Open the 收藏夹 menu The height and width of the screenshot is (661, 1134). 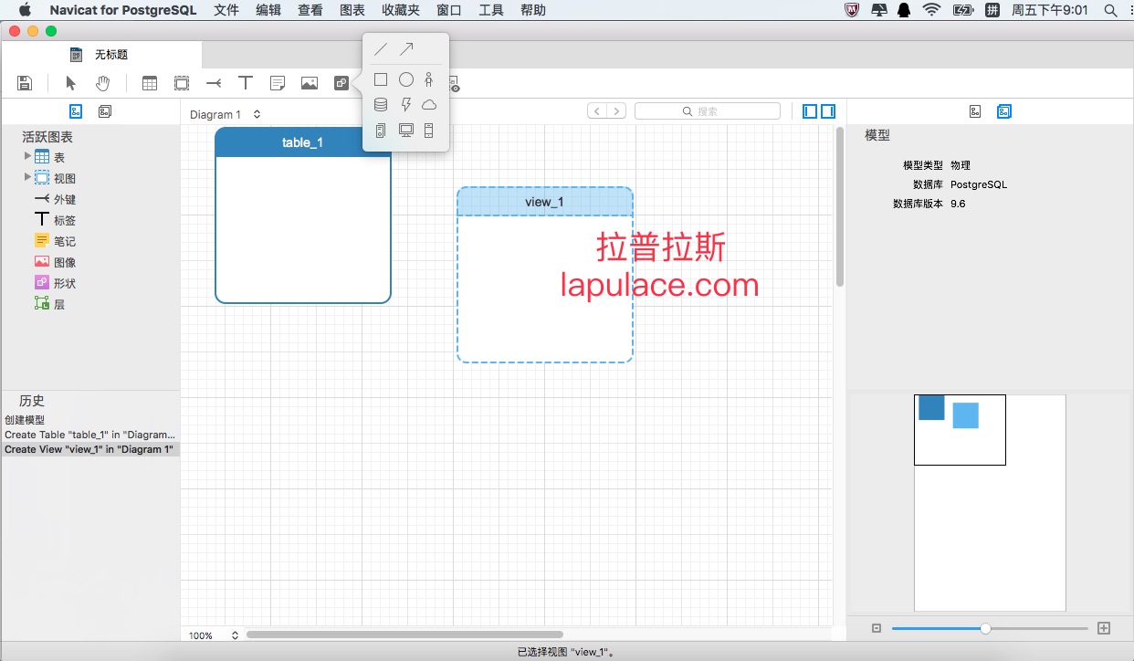pyautogui.click(x=401, y=10)
